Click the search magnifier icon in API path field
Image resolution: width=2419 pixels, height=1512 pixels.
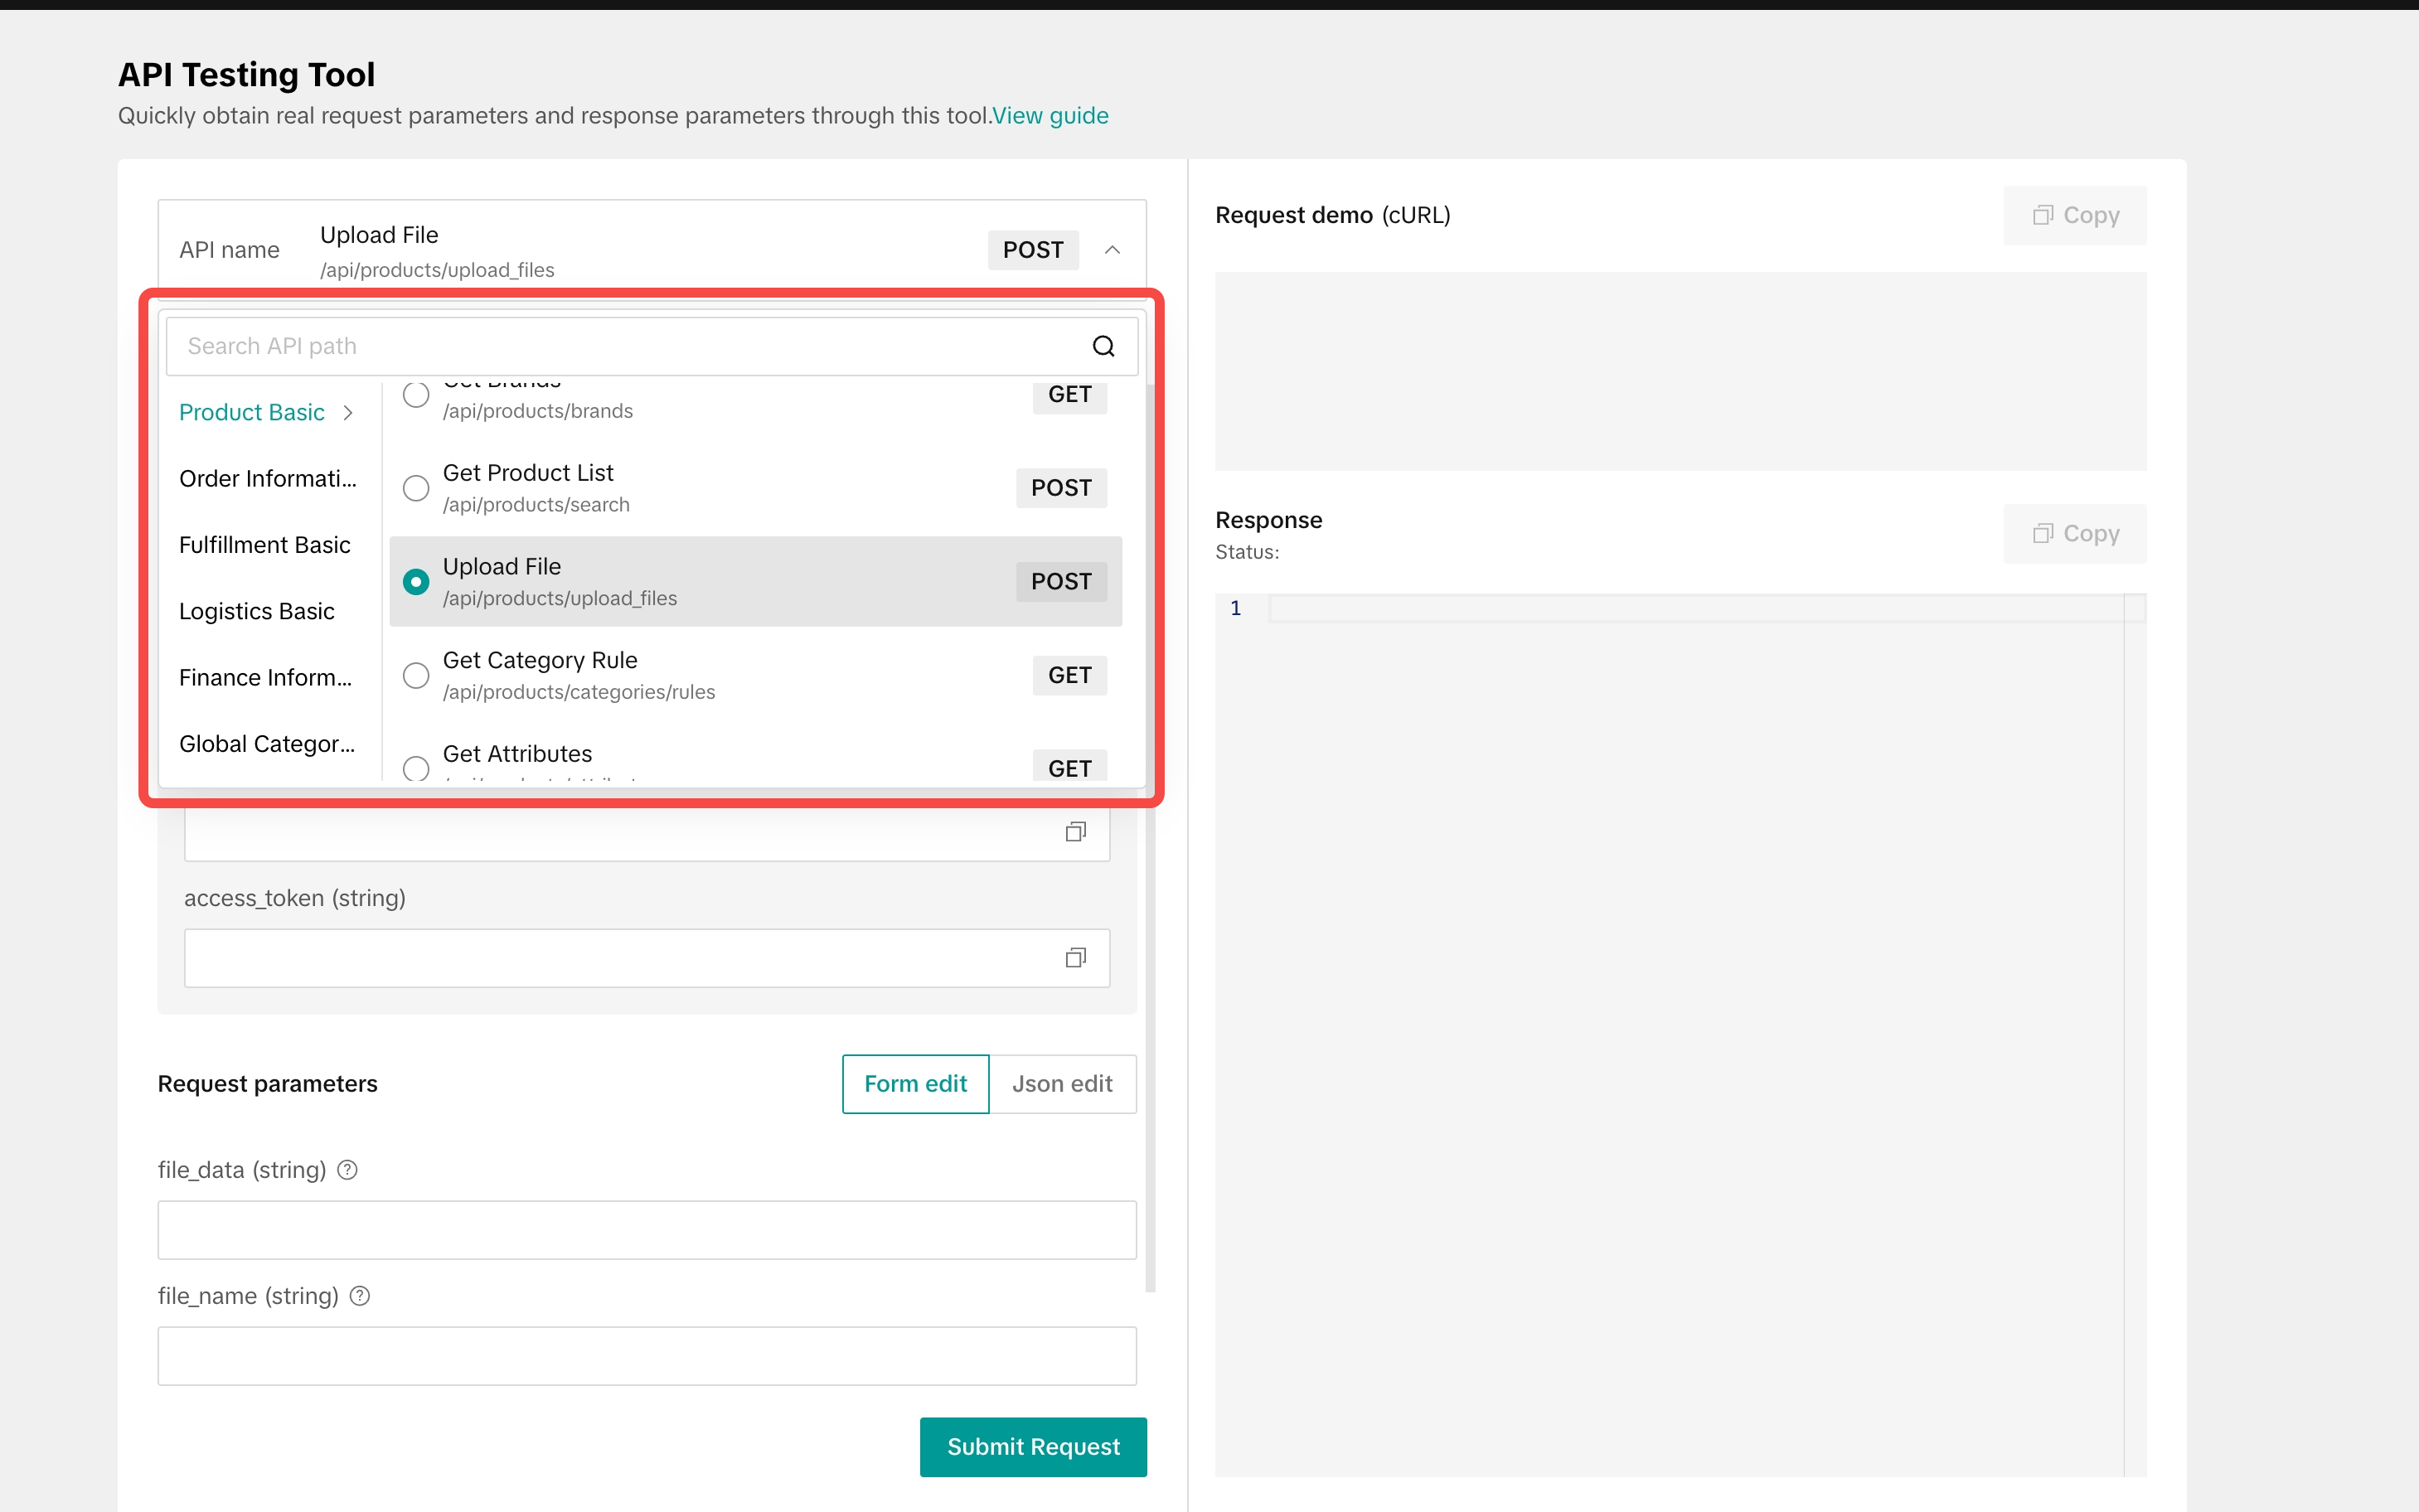click(x=1103, y=346)
